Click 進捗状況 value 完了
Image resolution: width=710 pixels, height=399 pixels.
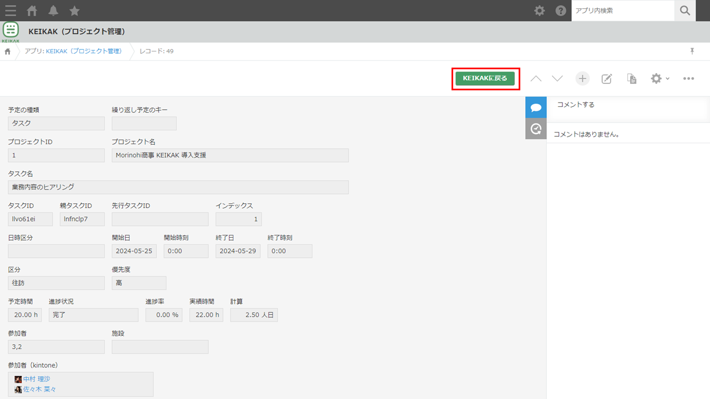point(93,315)
